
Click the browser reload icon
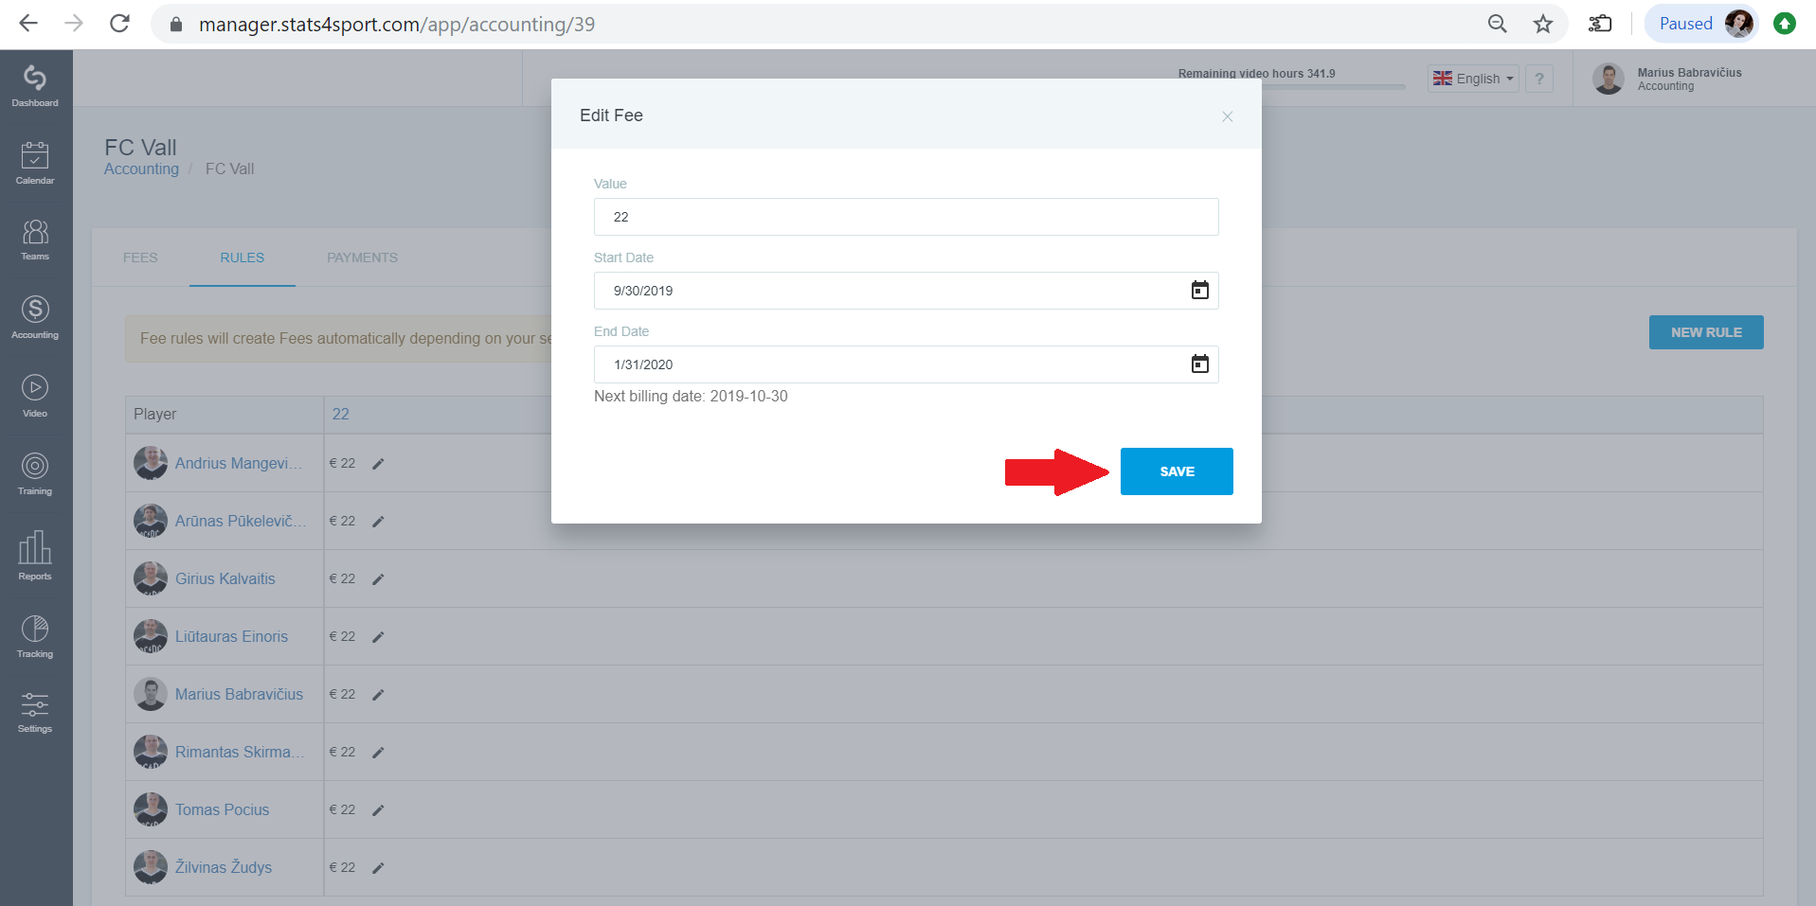tap(119, 24)
